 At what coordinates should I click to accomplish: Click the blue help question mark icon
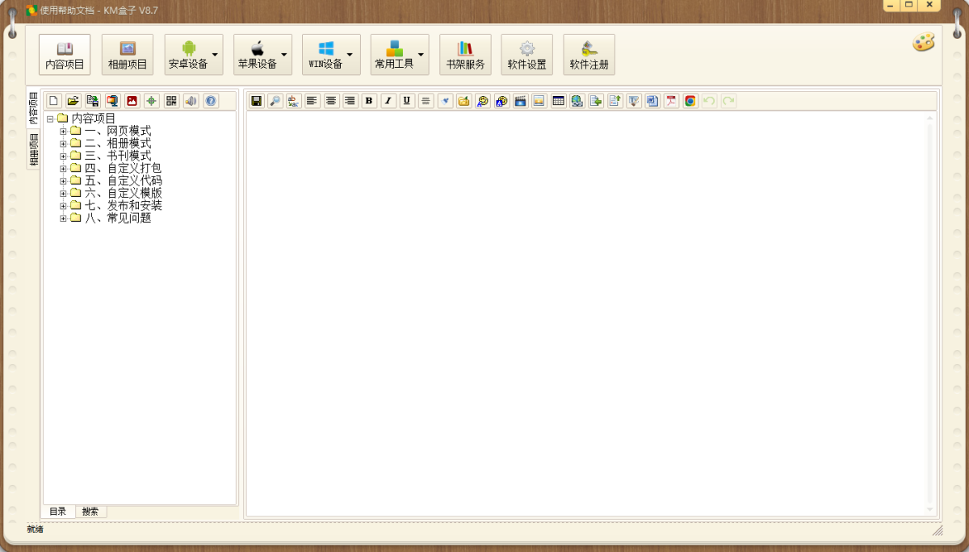211,101
